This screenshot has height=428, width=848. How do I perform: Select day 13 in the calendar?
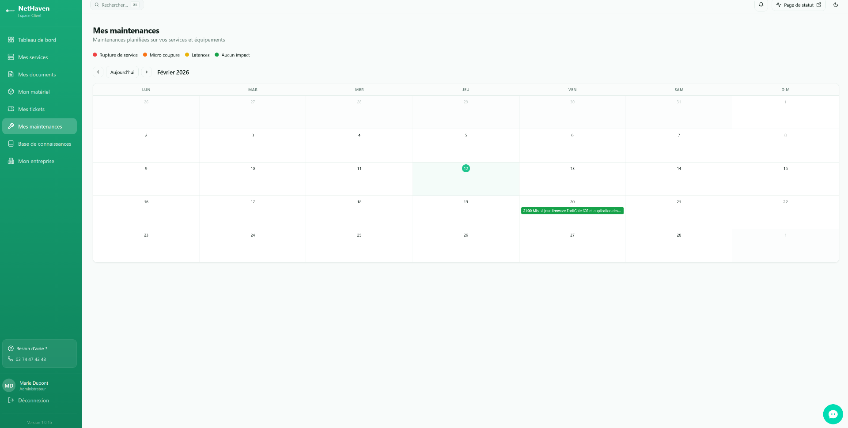(x=572, y=168)
